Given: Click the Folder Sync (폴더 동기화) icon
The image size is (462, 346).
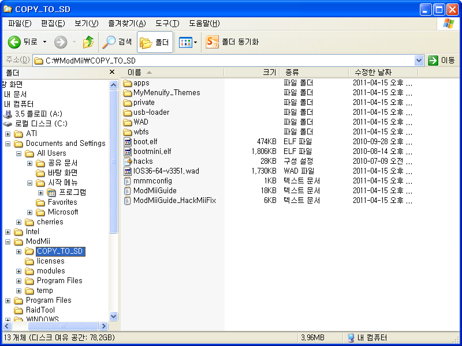Looking at the screenshot, I should pyautogui.click(x=212, y=42).
